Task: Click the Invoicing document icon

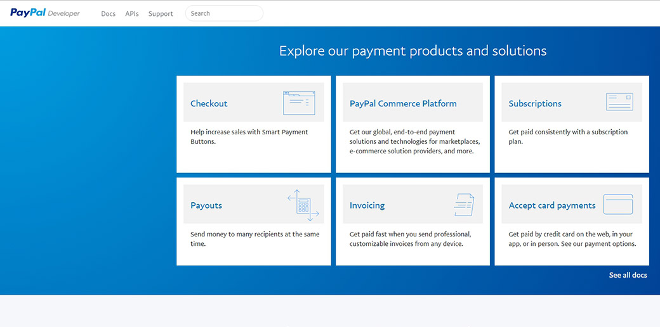Action: click(x=464, y=205)
